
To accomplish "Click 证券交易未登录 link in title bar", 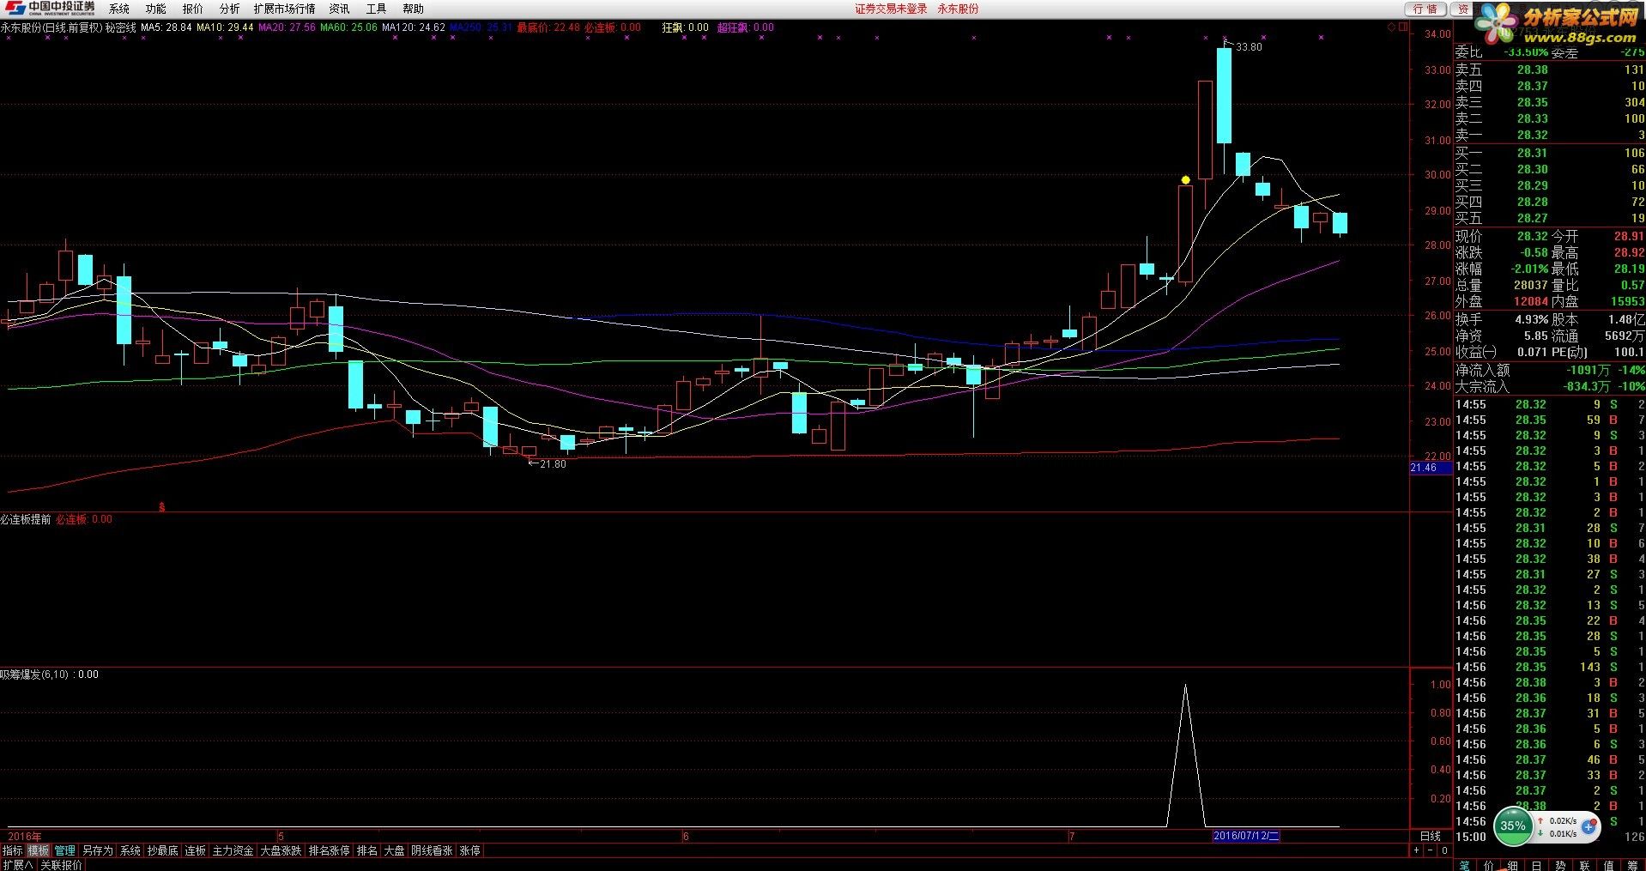I will point(891,9).
